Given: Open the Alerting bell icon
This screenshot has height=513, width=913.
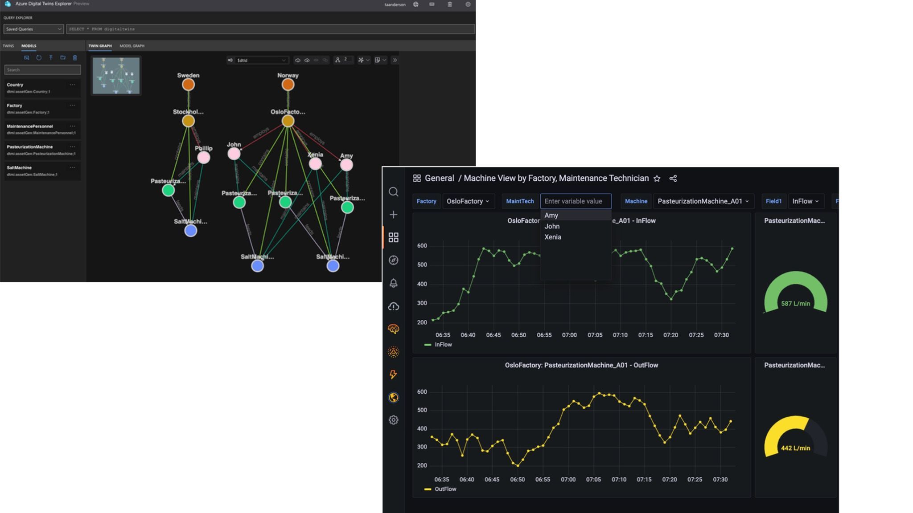Looking at the screenshot, I should pyautogui.click(x=393, y=283).
